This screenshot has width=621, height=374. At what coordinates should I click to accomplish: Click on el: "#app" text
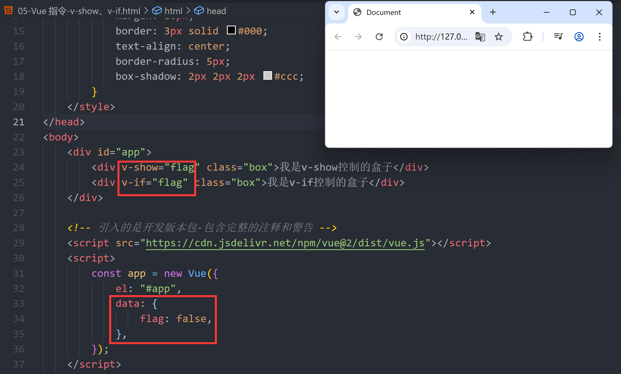[145, 289]
